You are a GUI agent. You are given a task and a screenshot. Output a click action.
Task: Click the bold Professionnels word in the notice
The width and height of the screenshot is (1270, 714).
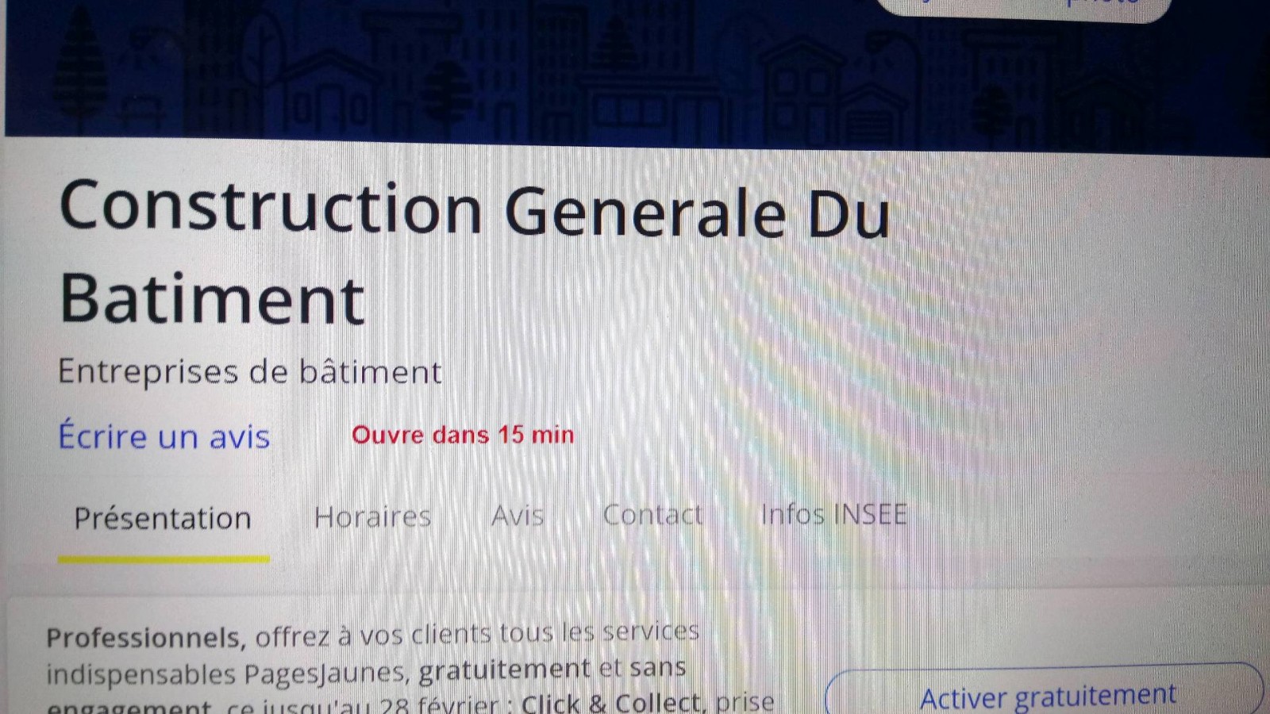pyautogui.click(x=145, y=638)
